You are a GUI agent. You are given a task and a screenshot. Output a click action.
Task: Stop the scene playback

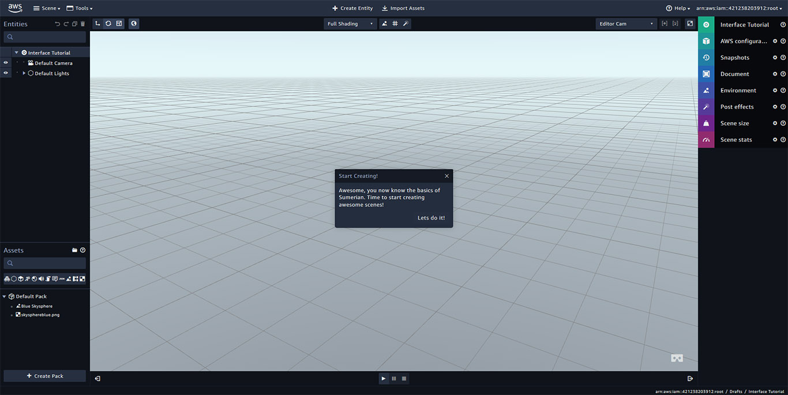tap(404, 378)
